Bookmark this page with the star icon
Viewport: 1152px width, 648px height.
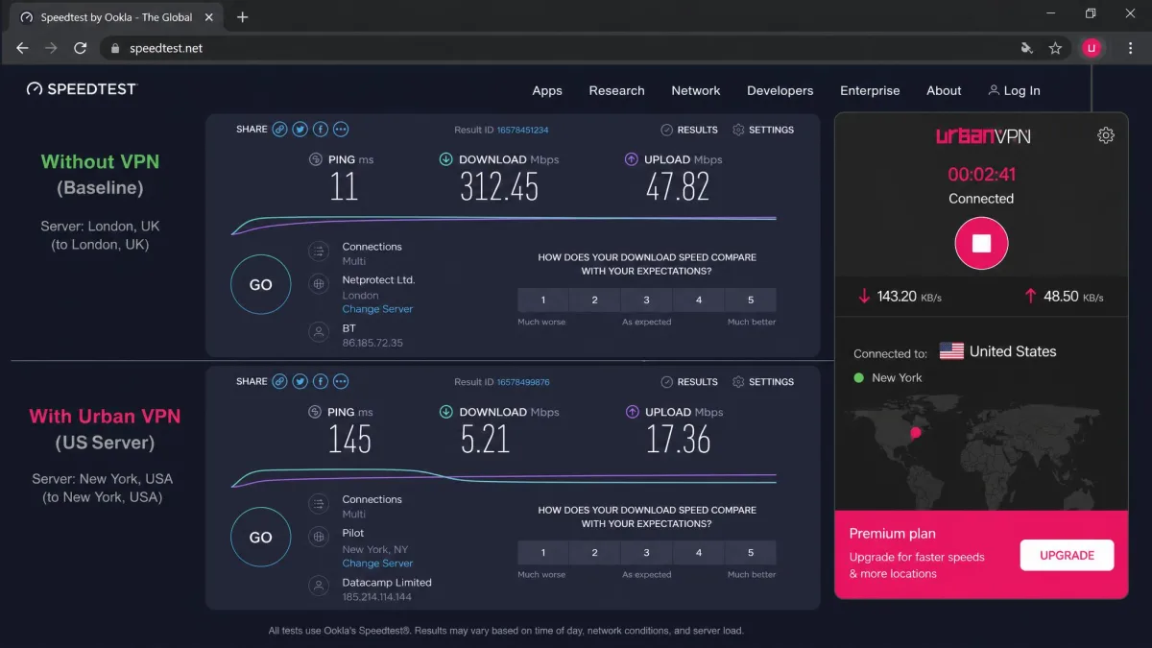pos(1055,48)
